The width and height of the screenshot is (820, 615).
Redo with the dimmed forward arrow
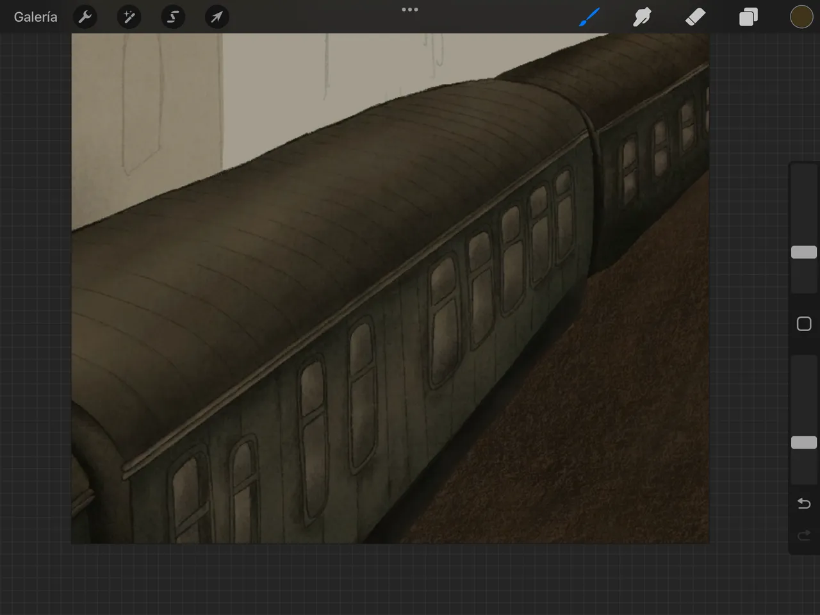click(804, 536)
